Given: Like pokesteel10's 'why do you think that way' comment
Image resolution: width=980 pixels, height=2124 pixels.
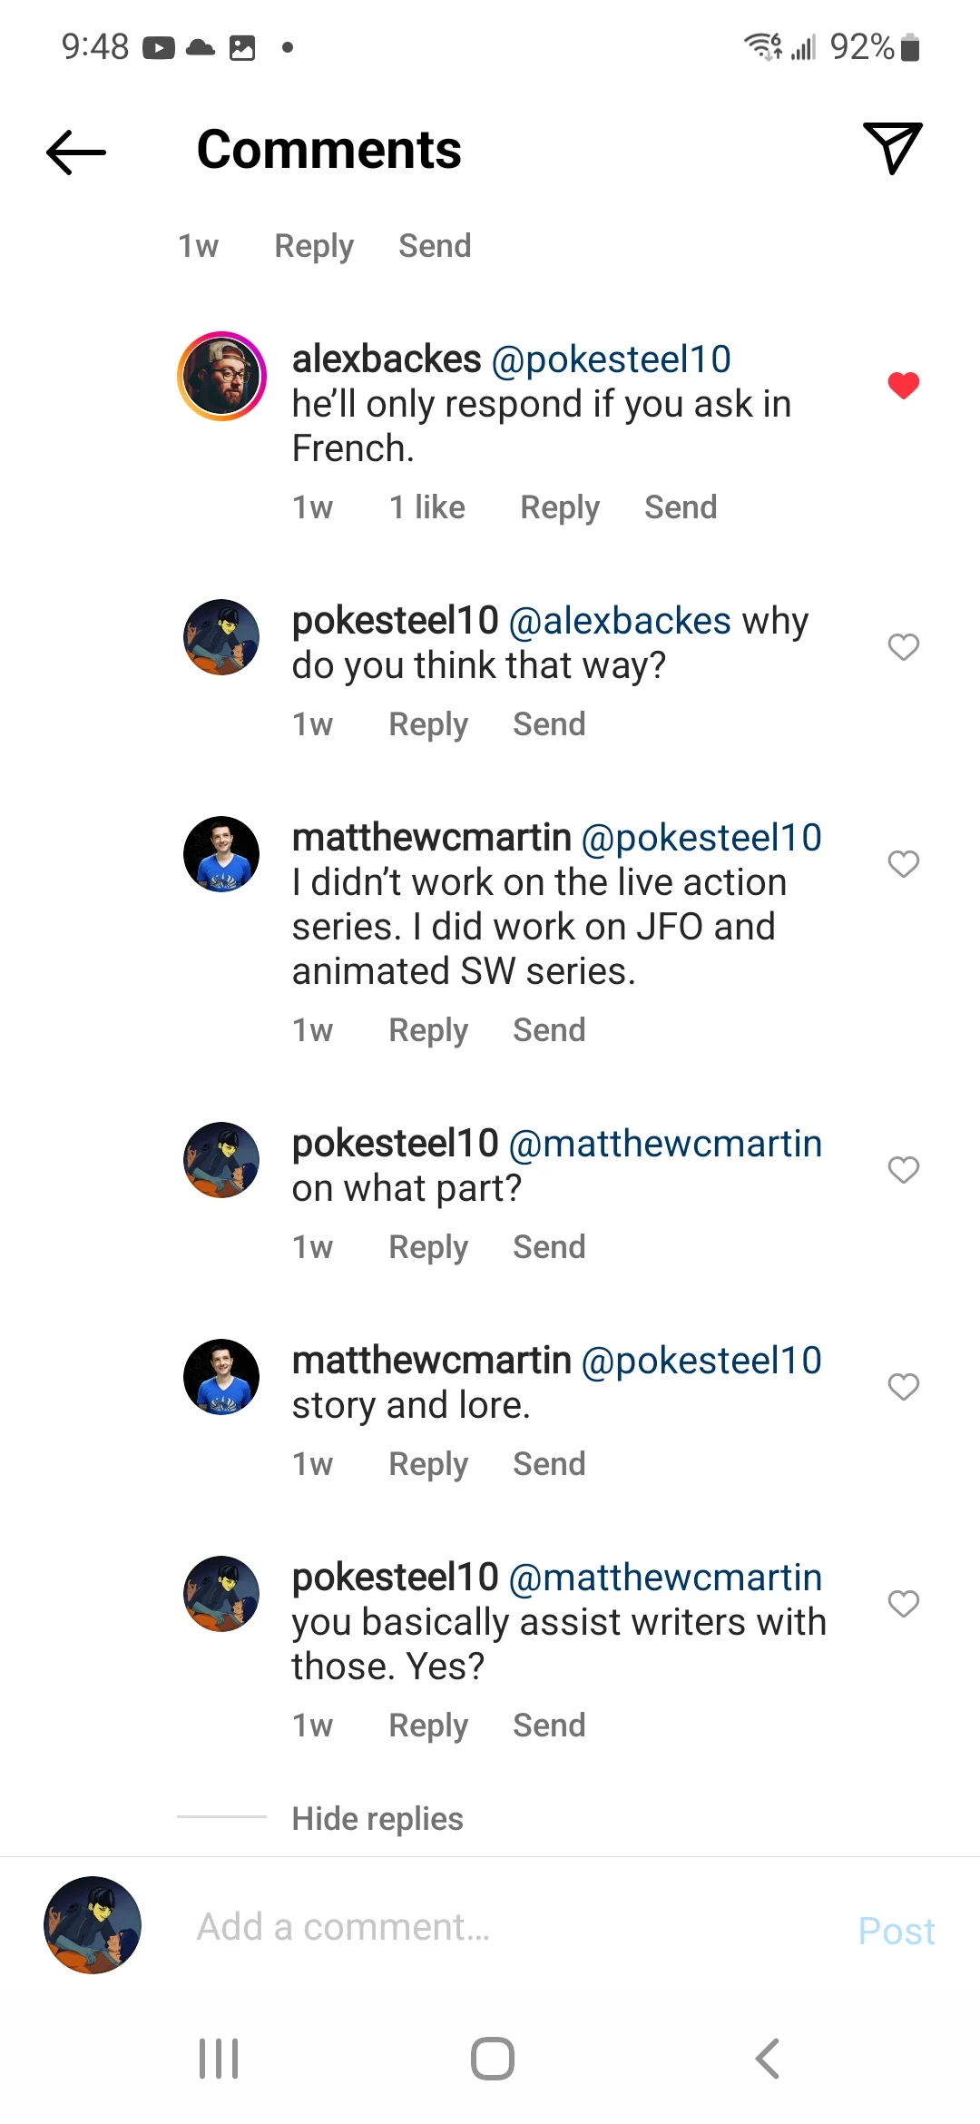Looking at the screenshot, I should click(903, 647).
